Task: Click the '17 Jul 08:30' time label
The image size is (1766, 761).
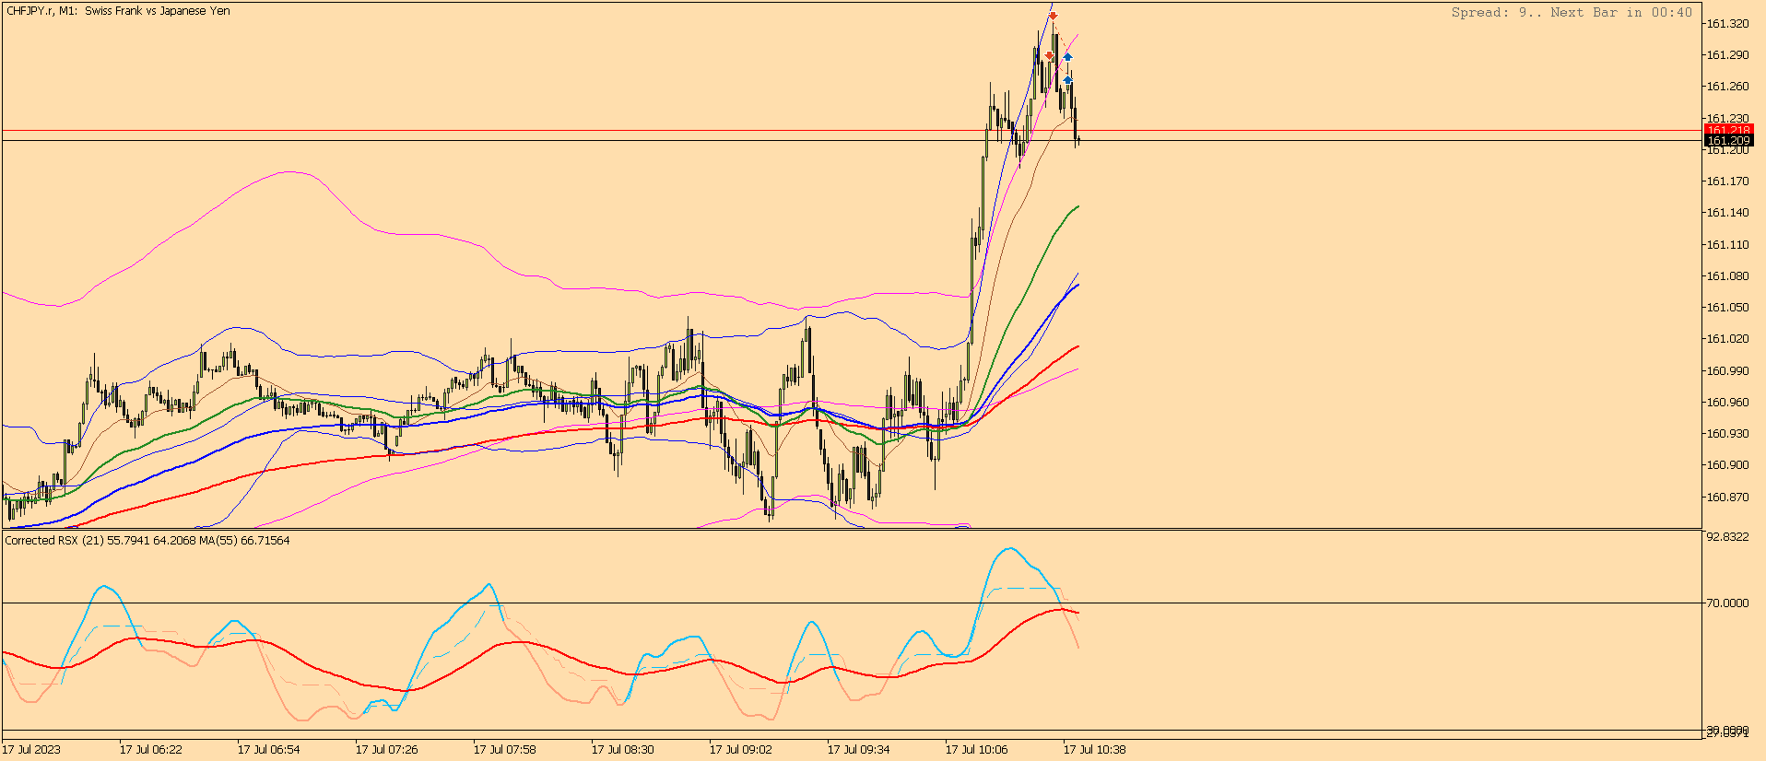Action: 623,750
